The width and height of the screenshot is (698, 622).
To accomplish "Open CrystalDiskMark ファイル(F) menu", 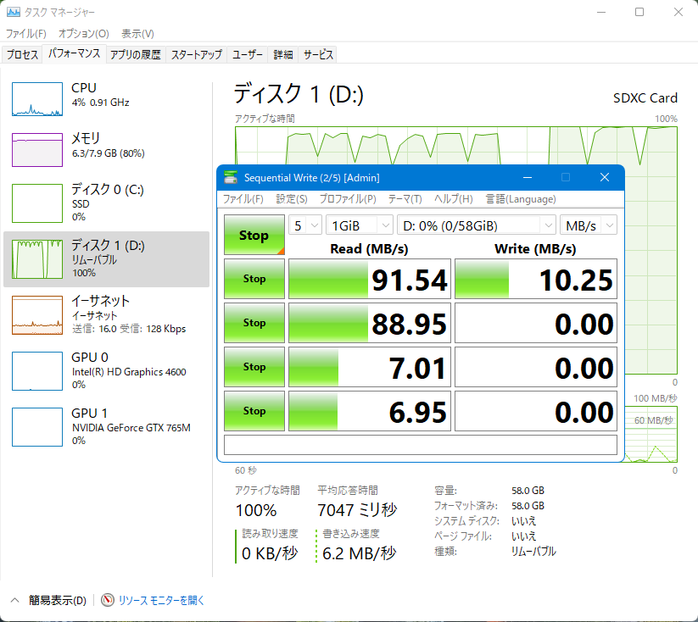I will [x=243, y=199].
